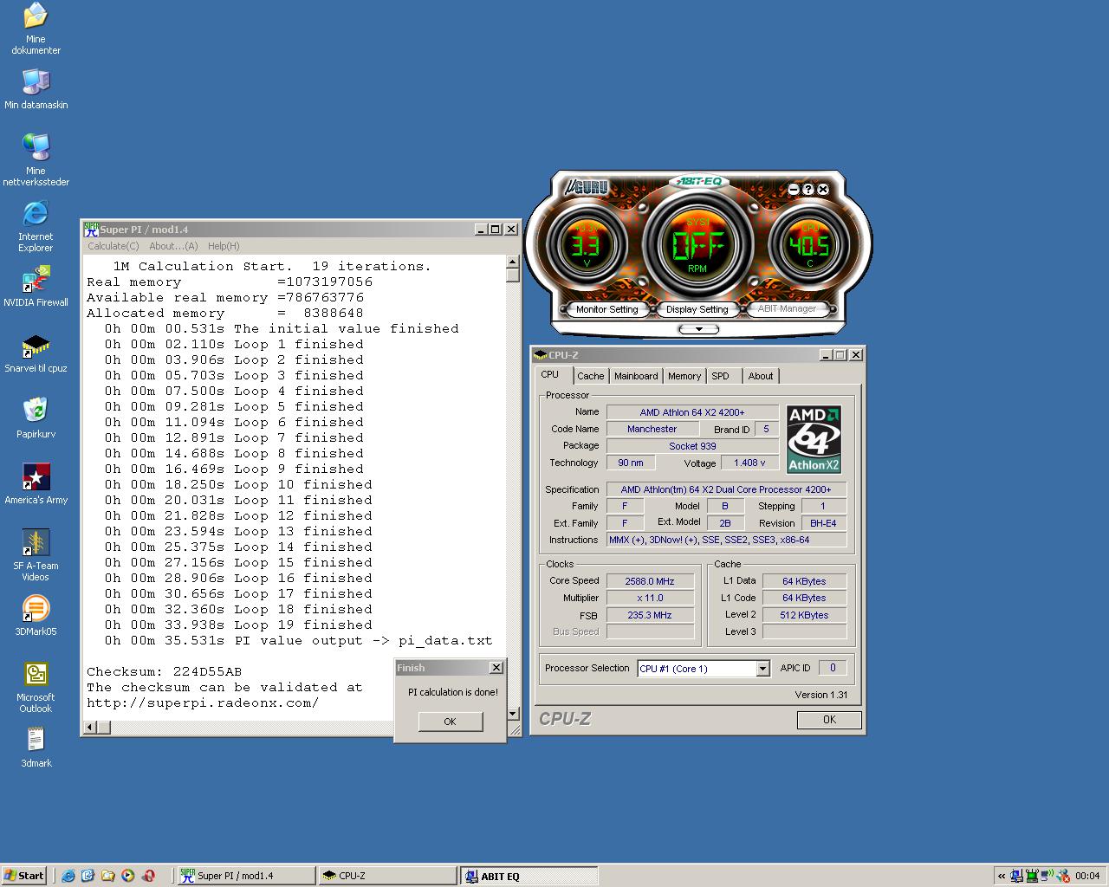
Task: Click the +3.3V voltage gauge
Action: (587, 246)
